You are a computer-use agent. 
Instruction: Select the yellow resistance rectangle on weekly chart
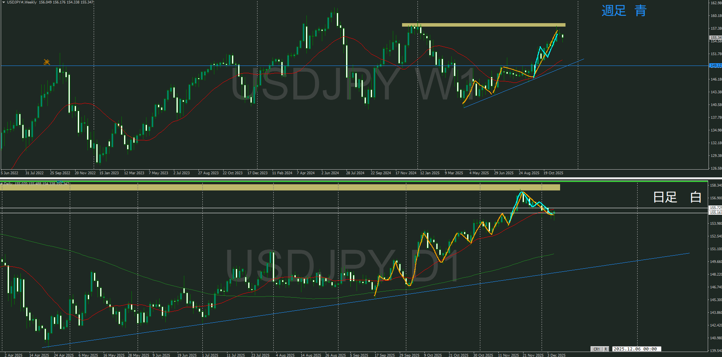tap(483, 25)
